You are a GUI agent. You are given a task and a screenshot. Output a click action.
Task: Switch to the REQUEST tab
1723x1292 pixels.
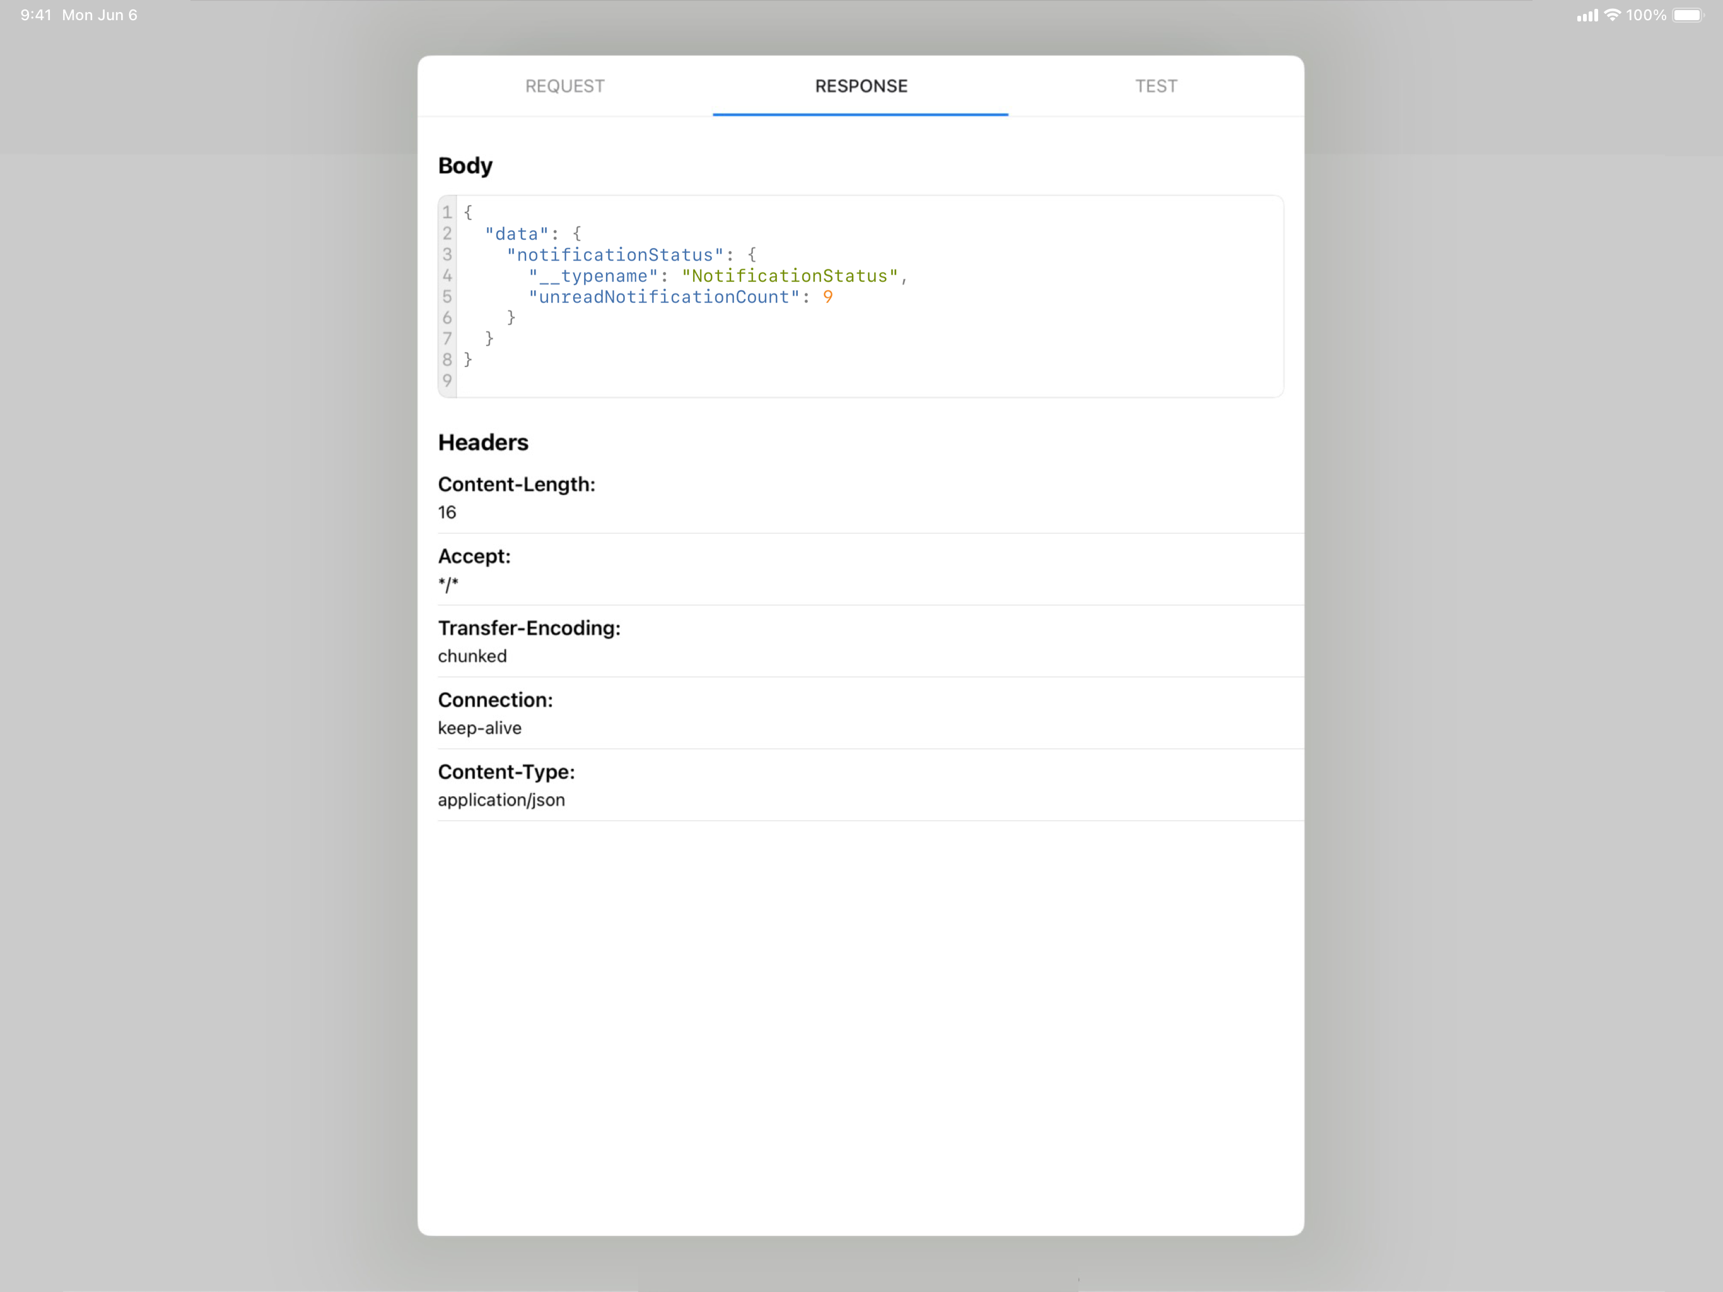tap(564, 86)
